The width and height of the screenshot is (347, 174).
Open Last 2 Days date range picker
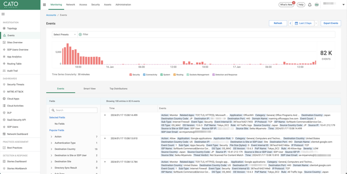(303, 23)
